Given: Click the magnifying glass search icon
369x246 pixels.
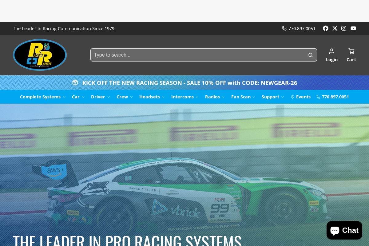Looking at the screenshot, I should (x=310, y=55).
